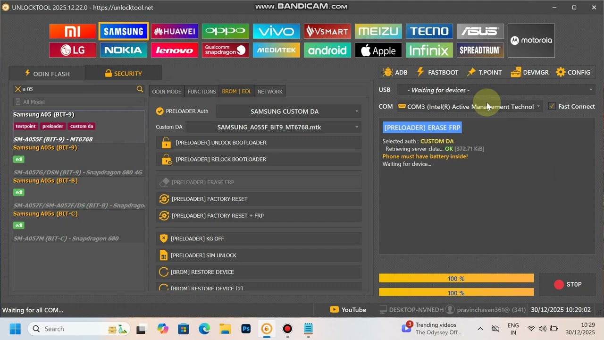
Task: Open the Apple brand tile
Action: tap(378, 50)
